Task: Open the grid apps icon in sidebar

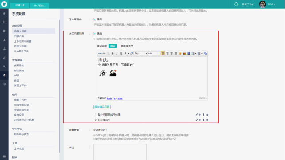Action: [x=4, y=22]
